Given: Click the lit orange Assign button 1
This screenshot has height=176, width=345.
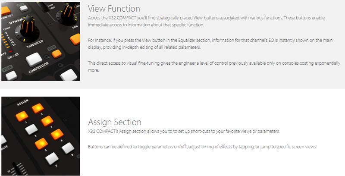Looking at the screenshot, I should [22, 116].
